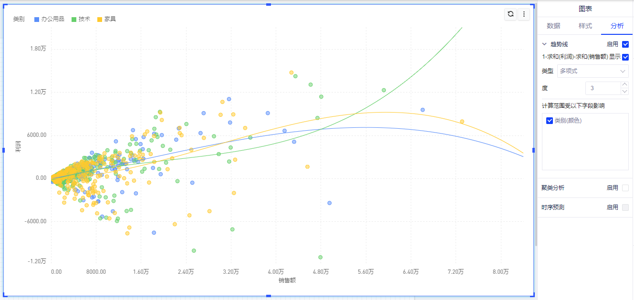Click the 时序预测 启用 checkbox
634x300 pixels.
(x=625, y=207)
